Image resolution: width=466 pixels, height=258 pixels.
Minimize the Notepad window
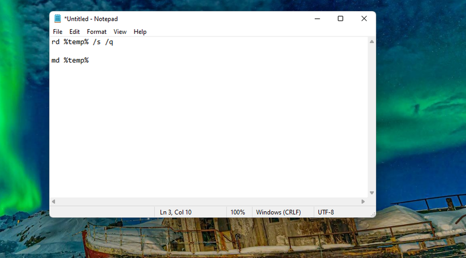317,19
